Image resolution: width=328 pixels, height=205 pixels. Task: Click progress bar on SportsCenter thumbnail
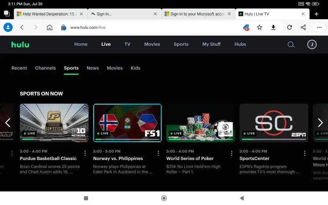274,139
